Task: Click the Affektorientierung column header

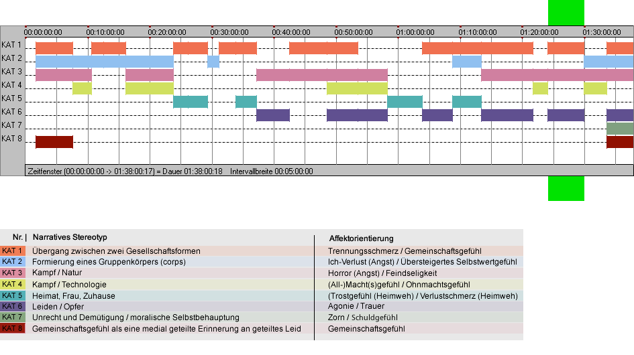Action: pyautogui.click(x=361, y=238)
